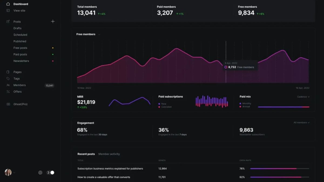Image resolution: width=324 pixels, height=182 pixels.
Task: Select the Recent posts tab
Action: 86,154
